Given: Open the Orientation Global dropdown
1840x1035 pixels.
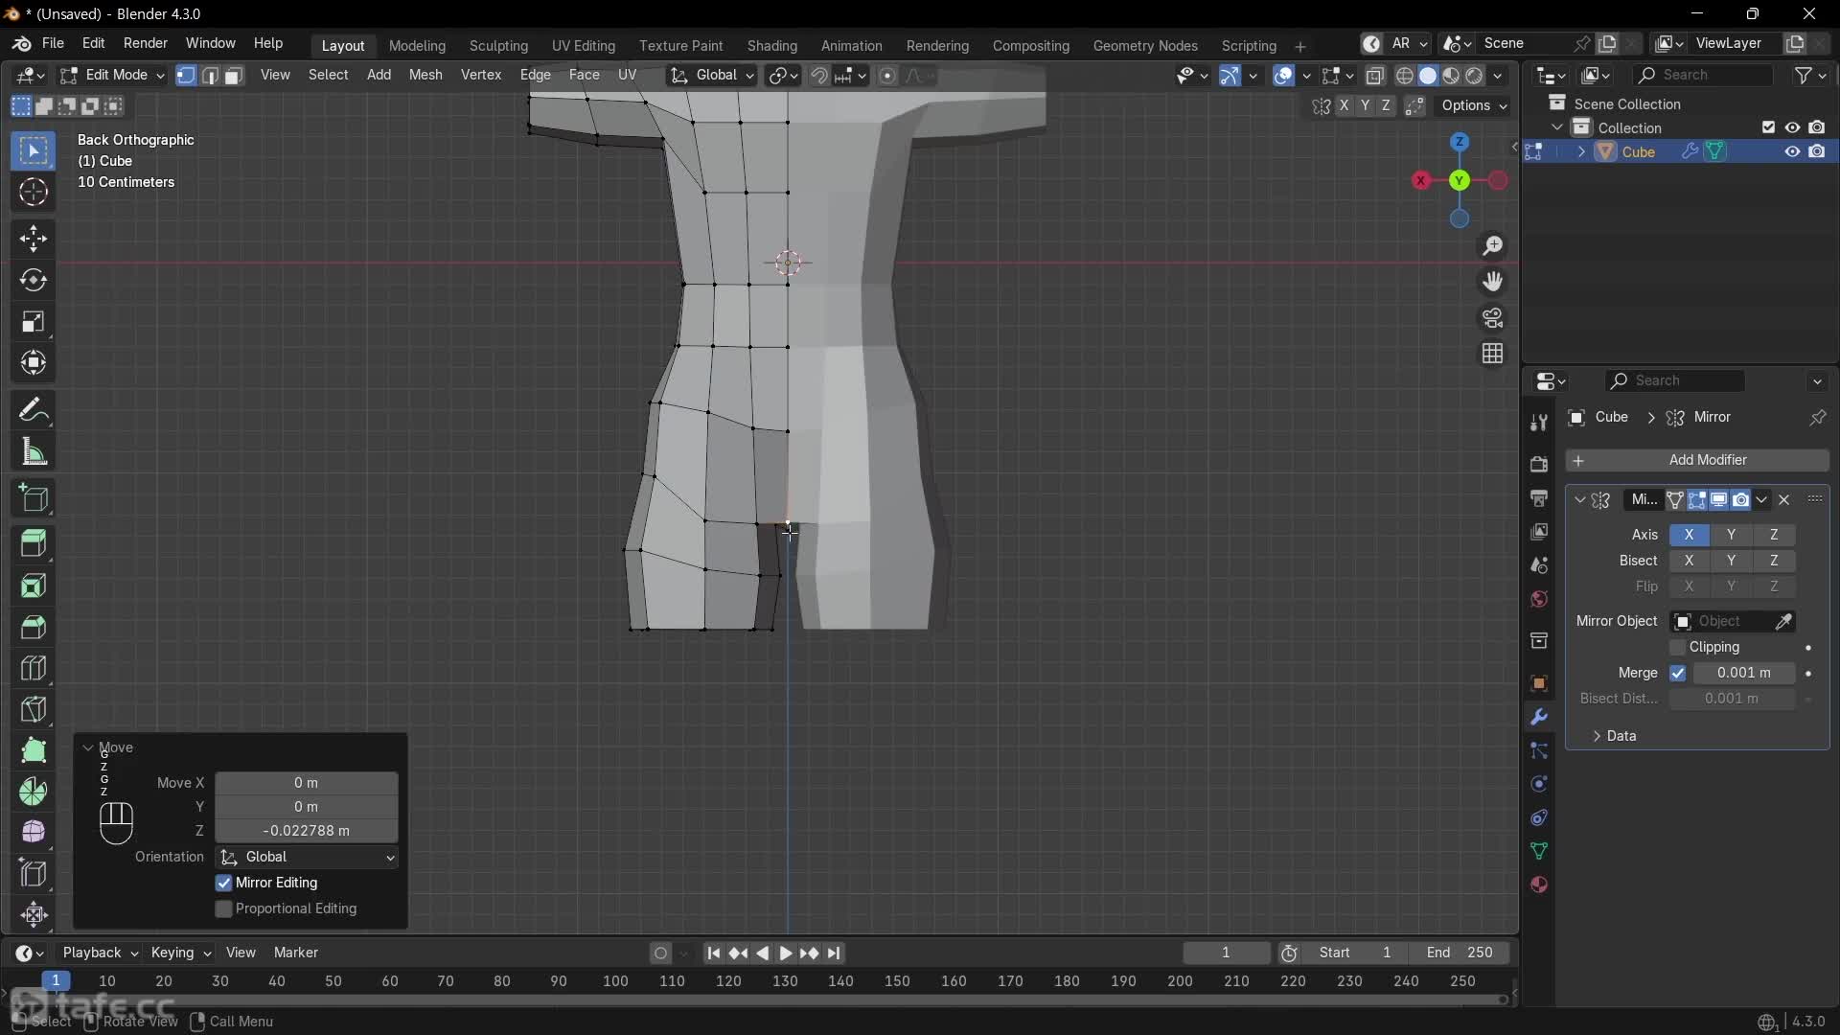Looking at the screenshot, I should click(x=307, y=857).
